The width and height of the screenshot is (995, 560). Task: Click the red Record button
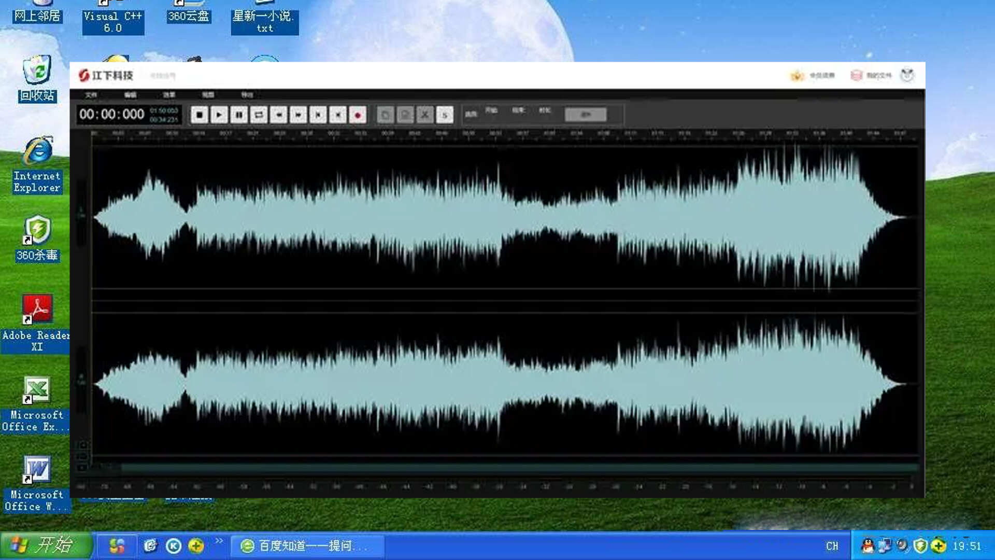pyautogui.click(x=358, y=115)
